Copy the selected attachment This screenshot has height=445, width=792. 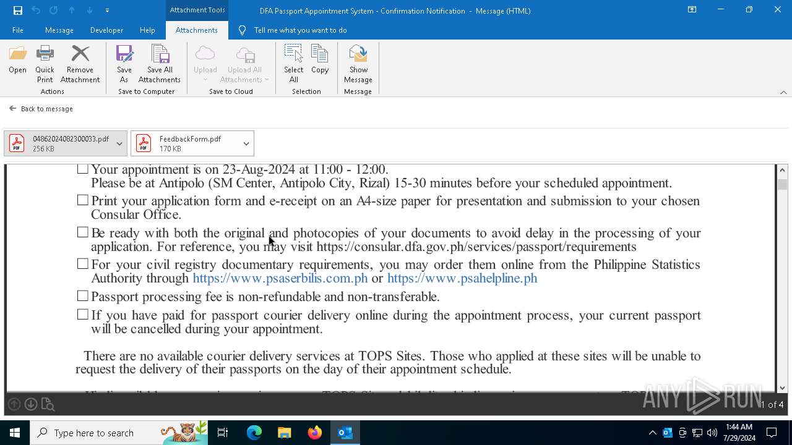320,61
